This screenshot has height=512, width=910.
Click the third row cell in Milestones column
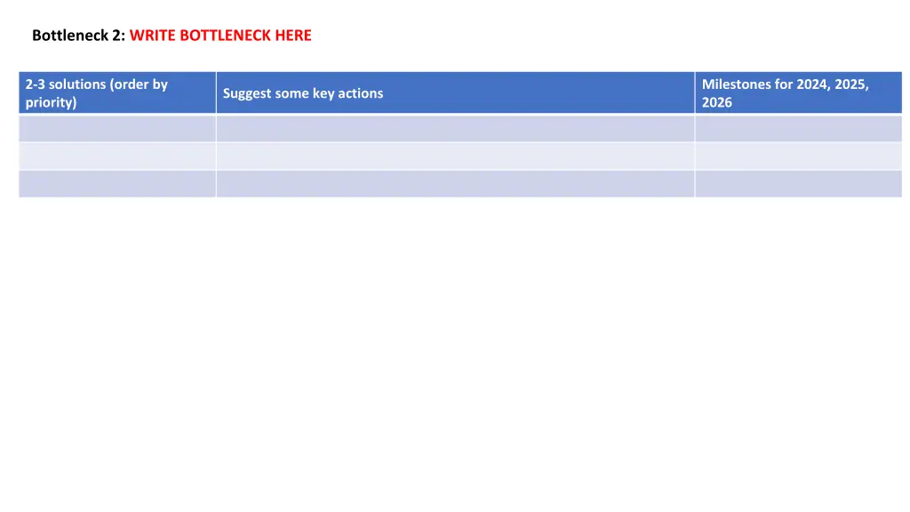tap(799, 184)
